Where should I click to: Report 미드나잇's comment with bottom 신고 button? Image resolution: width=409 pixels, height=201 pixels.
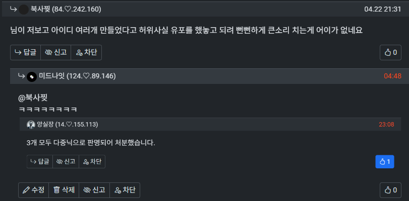pyautogui.click(x=94, y=190)
